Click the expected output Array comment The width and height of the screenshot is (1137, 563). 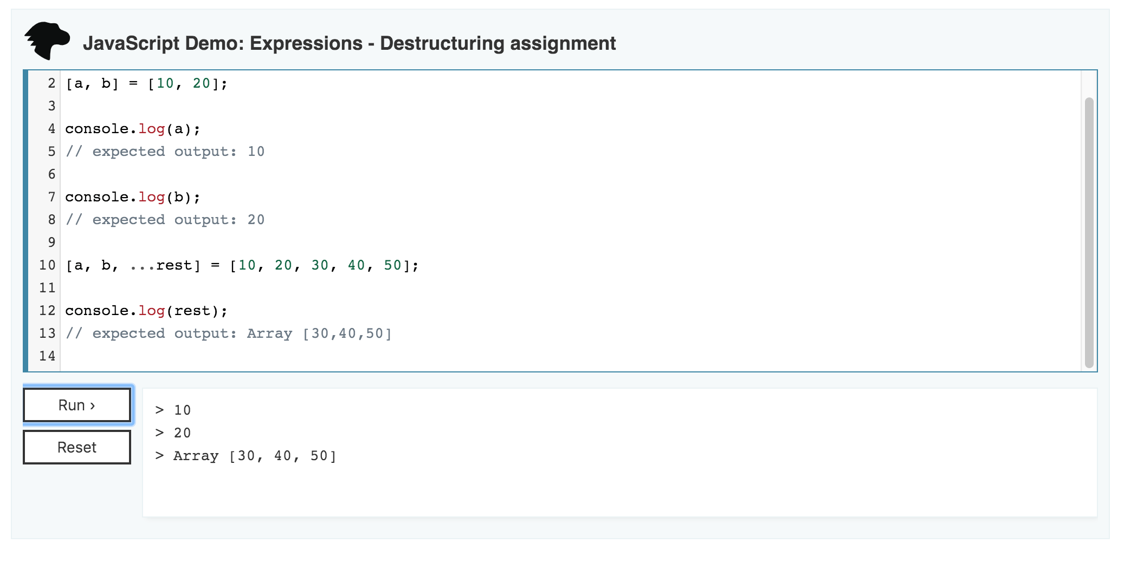228,333
